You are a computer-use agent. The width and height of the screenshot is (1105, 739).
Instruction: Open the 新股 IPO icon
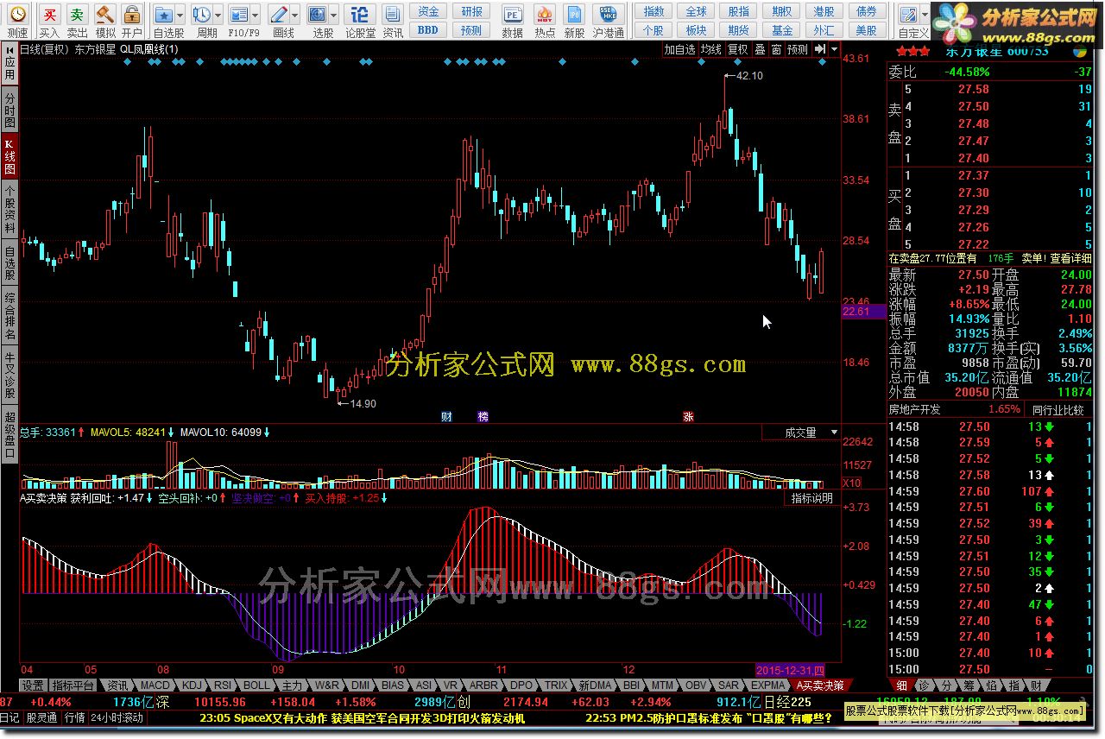(574, 15)
